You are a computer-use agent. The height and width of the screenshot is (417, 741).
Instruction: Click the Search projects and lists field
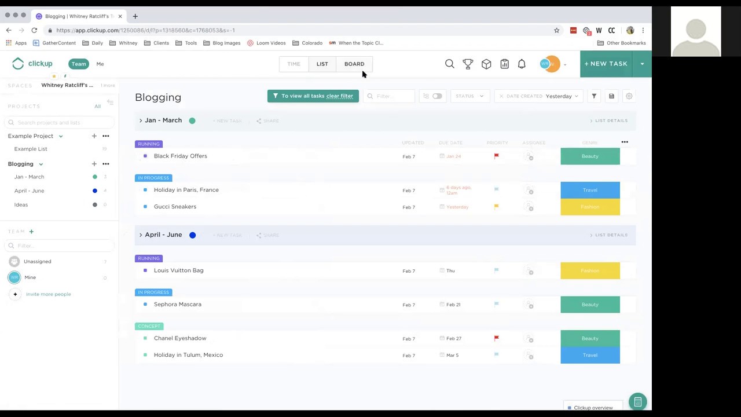58,123
